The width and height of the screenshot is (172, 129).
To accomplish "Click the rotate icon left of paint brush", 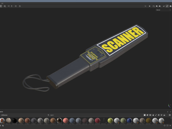I will click(x=164, y=6).
